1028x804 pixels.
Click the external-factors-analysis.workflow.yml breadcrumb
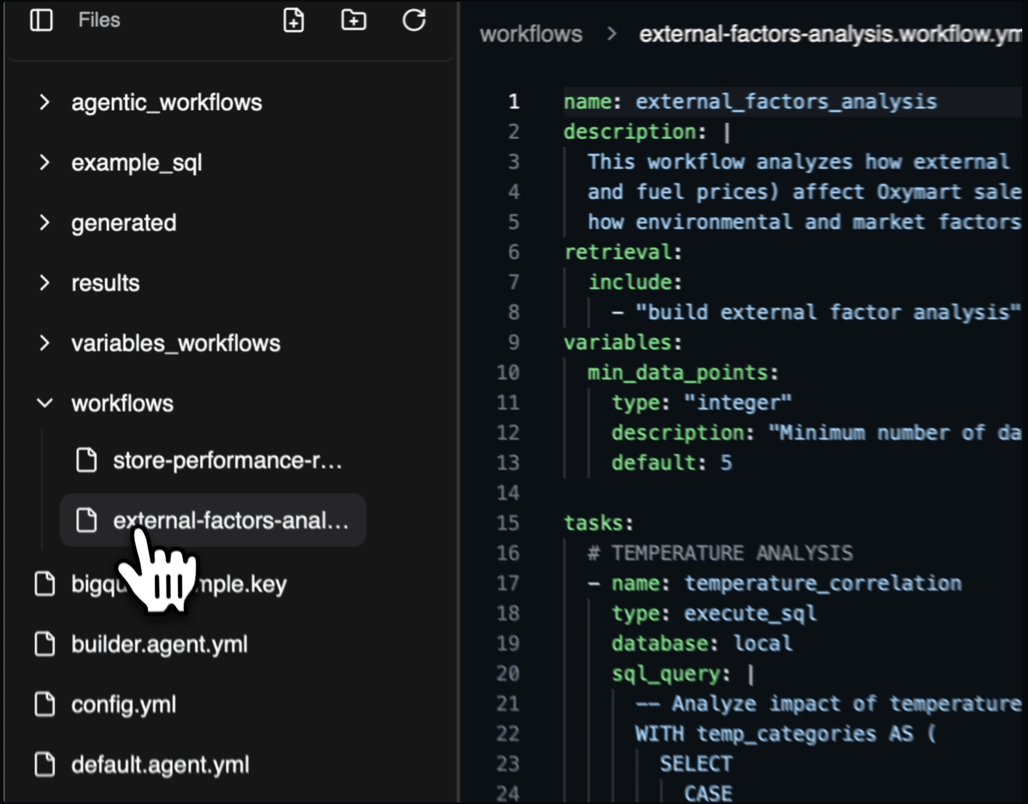830,34
